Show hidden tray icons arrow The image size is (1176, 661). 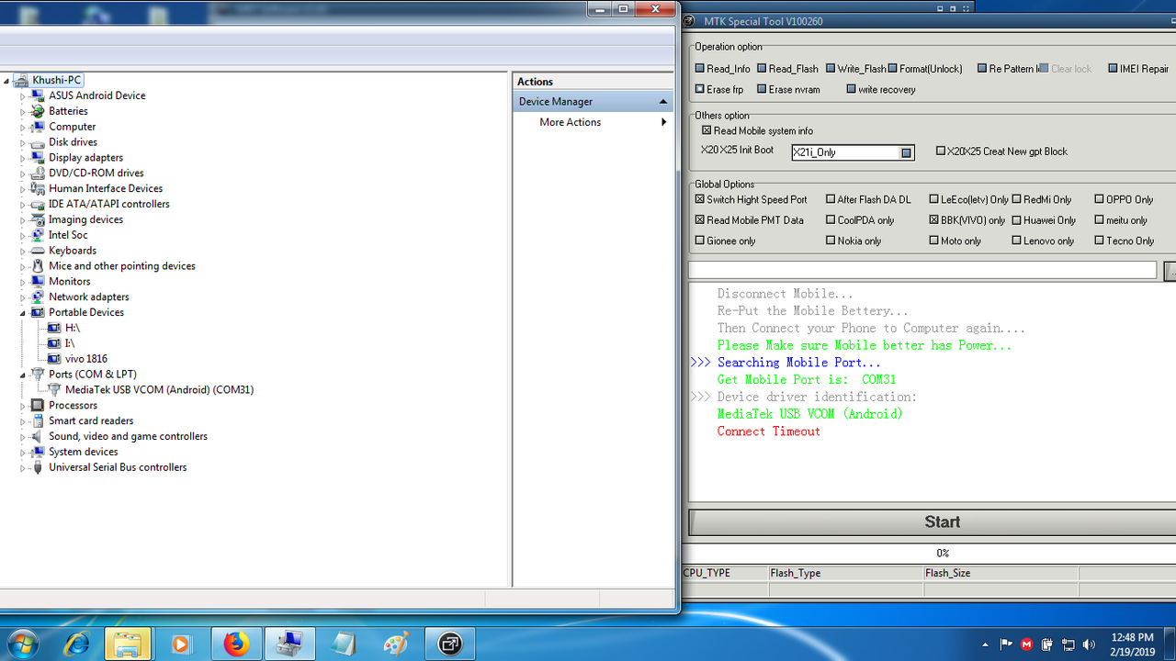click(985, 644)
